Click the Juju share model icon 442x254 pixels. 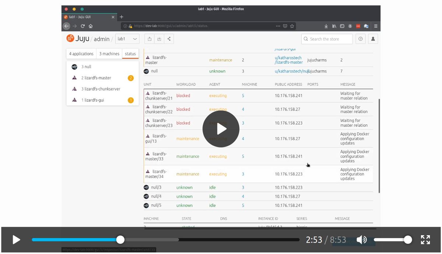click(x=169, y=39)
